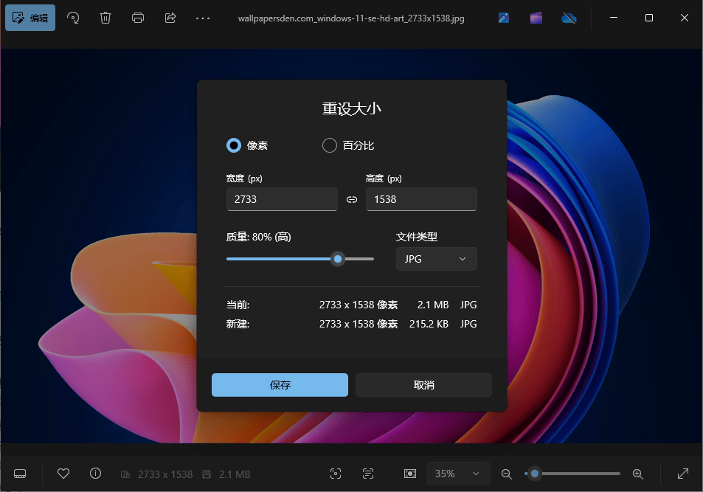The width and height of the screenshot is (703, 492).
Task: Open visual search on the image
Action: click(x=336, y=474)
